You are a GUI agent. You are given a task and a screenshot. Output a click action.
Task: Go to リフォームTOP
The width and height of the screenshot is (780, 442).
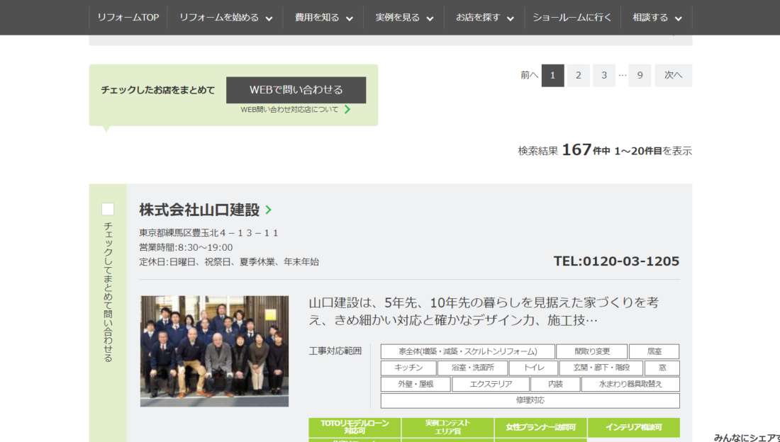(128, 18)
